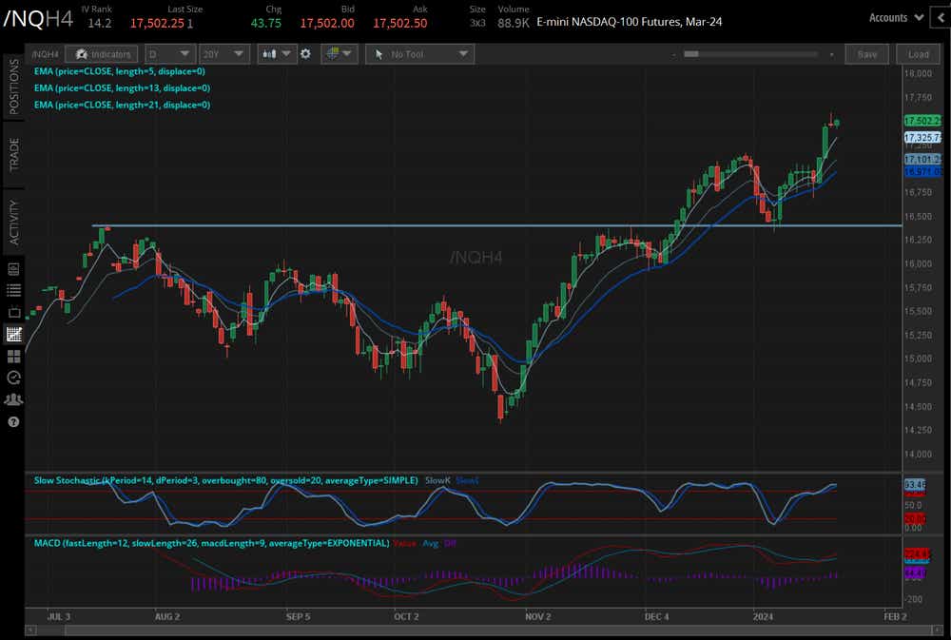The height and width of the screenshot is (640, 951).
Task: Select the chart view icon in sidebar
Action: click(x=13, y=334)
